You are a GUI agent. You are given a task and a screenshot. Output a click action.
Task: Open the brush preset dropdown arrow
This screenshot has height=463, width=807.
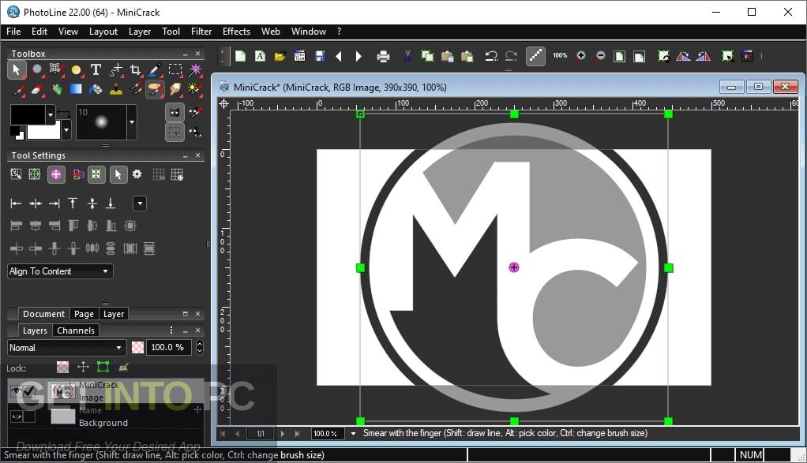pos(132,122)
